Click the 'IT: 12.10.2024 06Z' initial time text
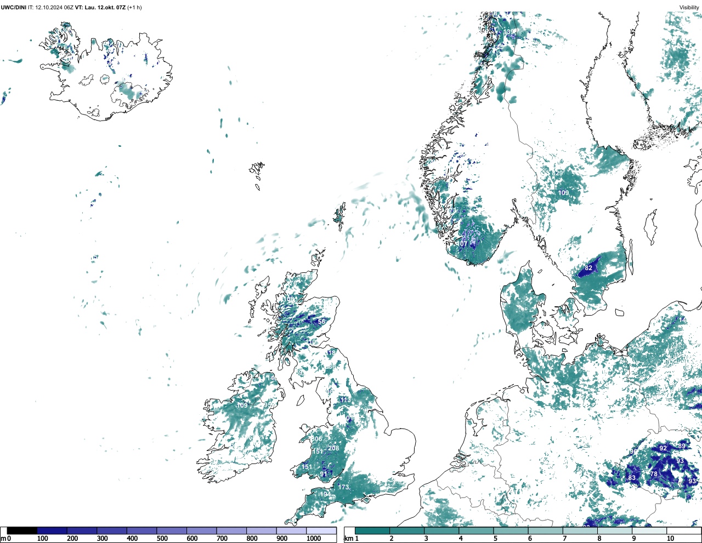 [x=51, y=8]
